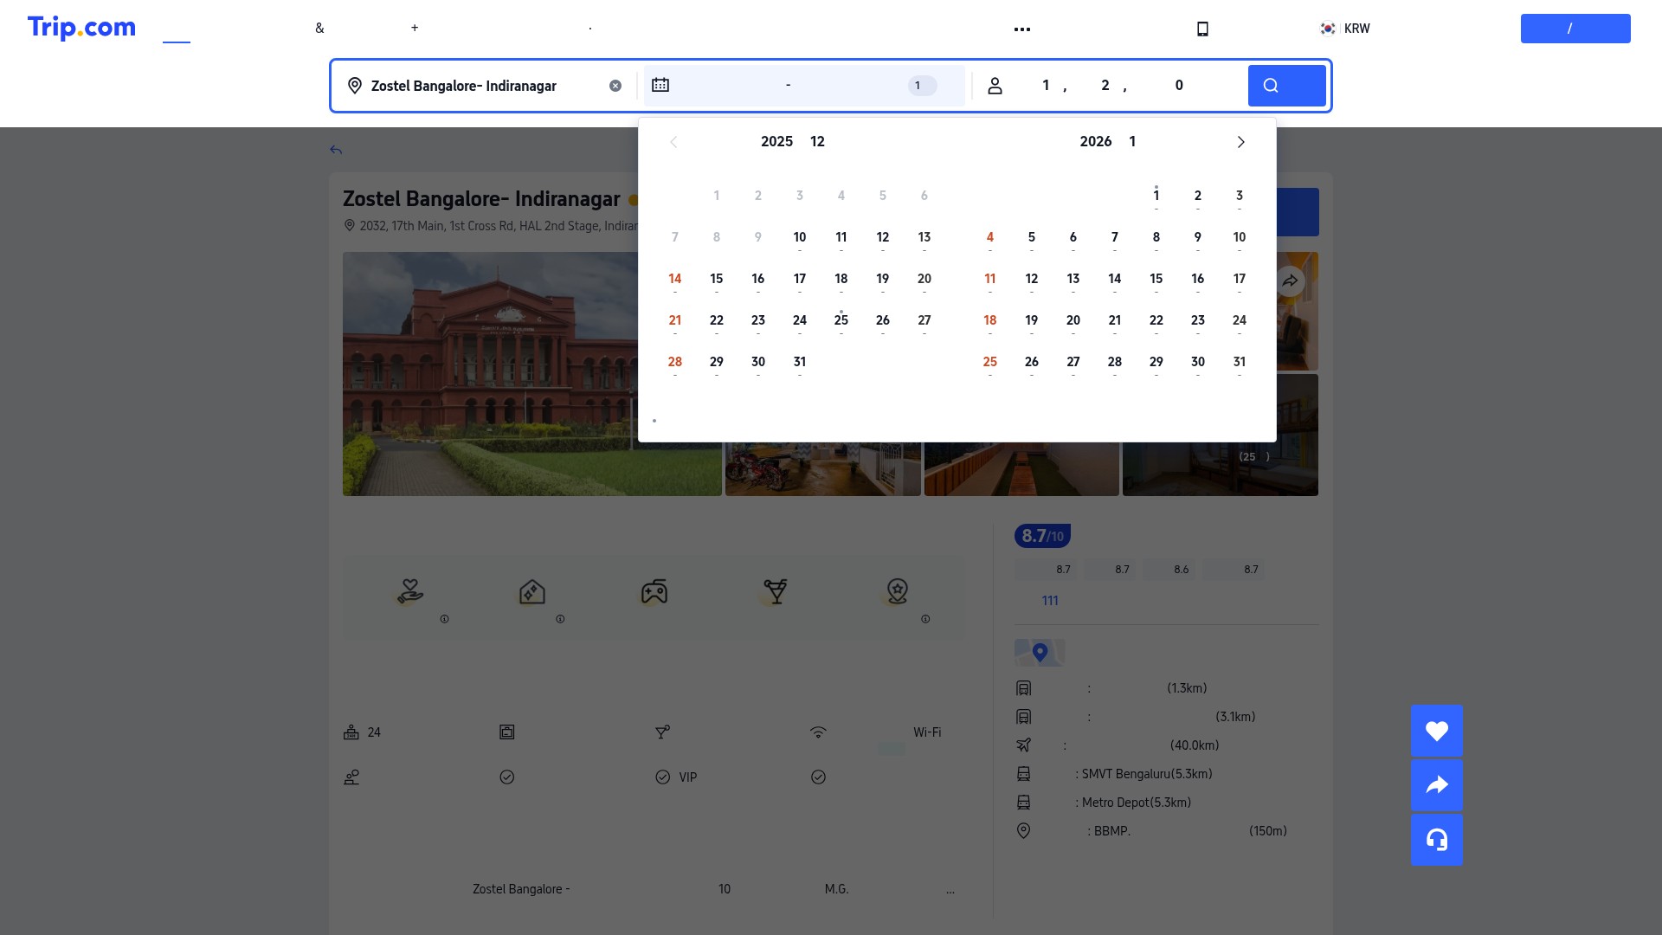The height and width of the screenshot is (935, 1662).
Task: Open the three-dot more menu in header
Action: coord(1022,29)
